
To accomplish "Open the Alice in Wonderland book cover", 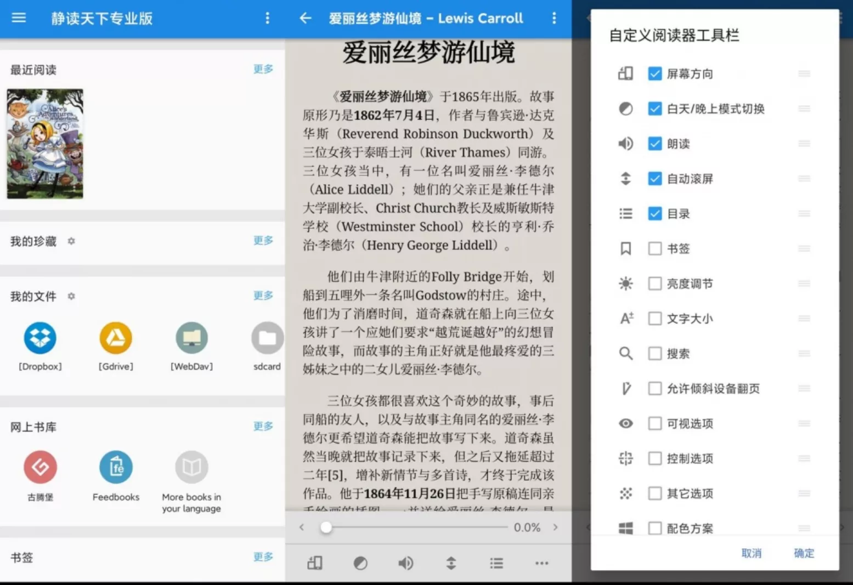I will [x=44, y=144].
